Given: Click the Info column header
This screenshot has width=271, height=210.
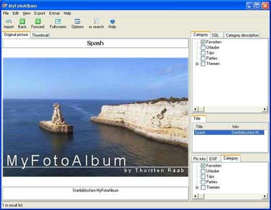Looking at the screenshot, I should [246, 127].
